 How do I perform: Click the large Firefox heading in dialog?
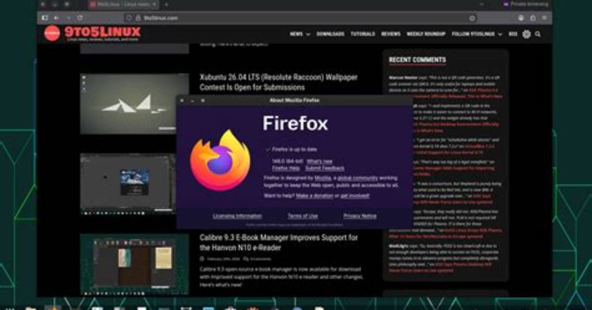tap(295, 123)
